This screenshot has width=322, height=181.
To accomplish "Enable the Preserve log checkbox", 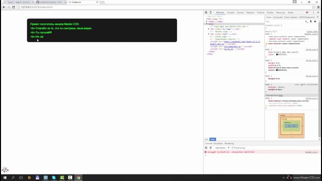I will tap(232, 148).
